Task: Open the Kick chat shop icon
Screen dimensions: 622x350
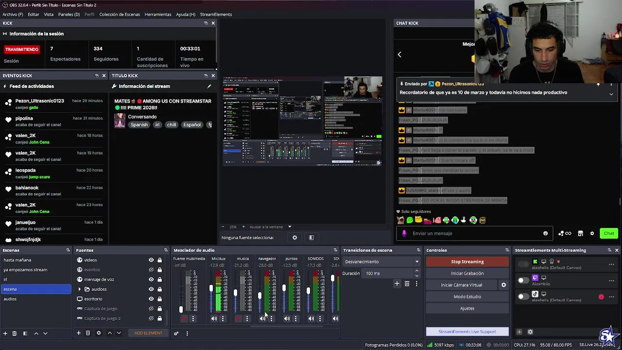Action: [580, 233]
